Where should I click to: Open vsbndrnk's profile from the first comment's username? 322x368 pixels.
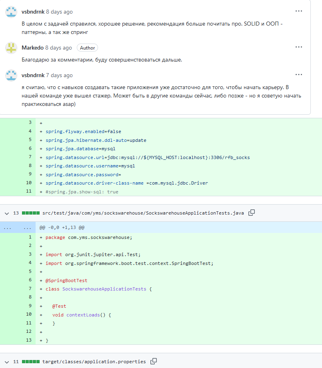tap(33, 12)
